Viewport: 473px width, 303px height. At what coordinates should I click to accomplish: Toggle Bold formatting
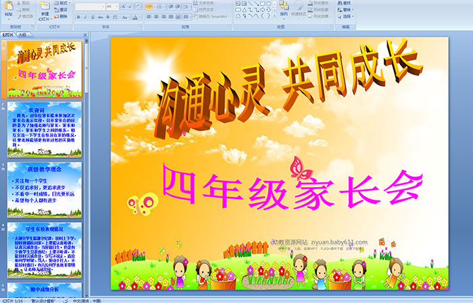[x=78, y=17]
